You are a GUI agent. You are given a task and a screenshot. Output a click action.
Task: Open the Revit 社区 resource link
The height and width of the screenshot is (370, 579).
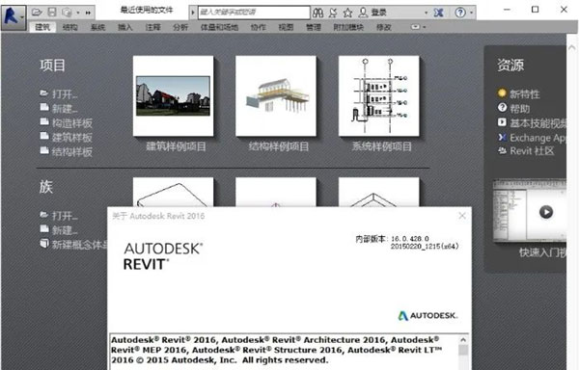tap(532, 150)
